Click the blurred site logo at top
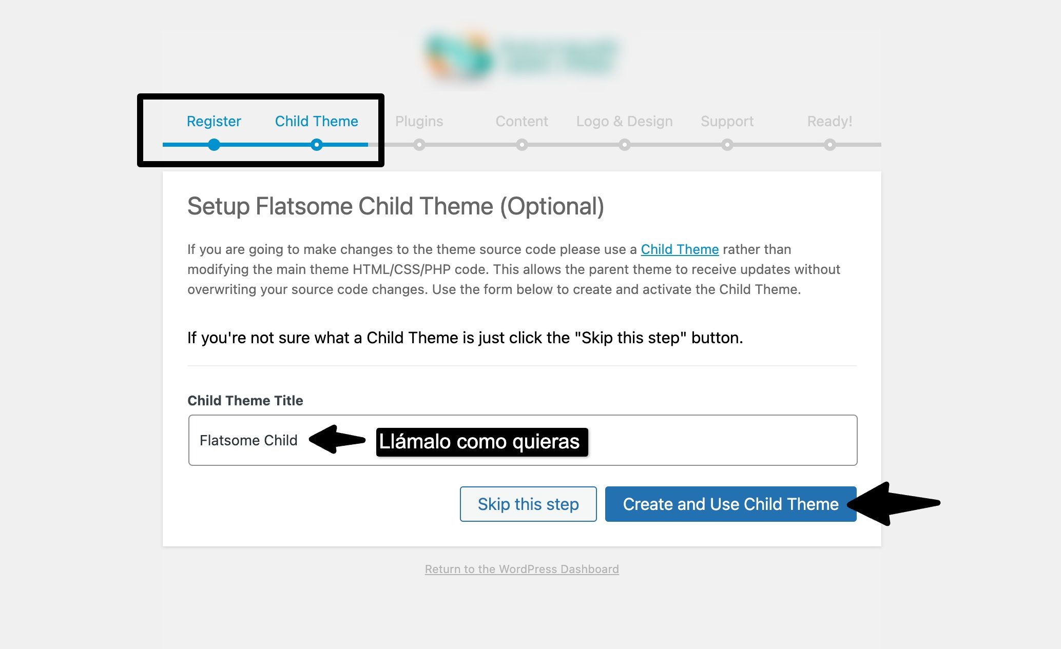This screenshot has height=649, width=1061. coord(522,55)
